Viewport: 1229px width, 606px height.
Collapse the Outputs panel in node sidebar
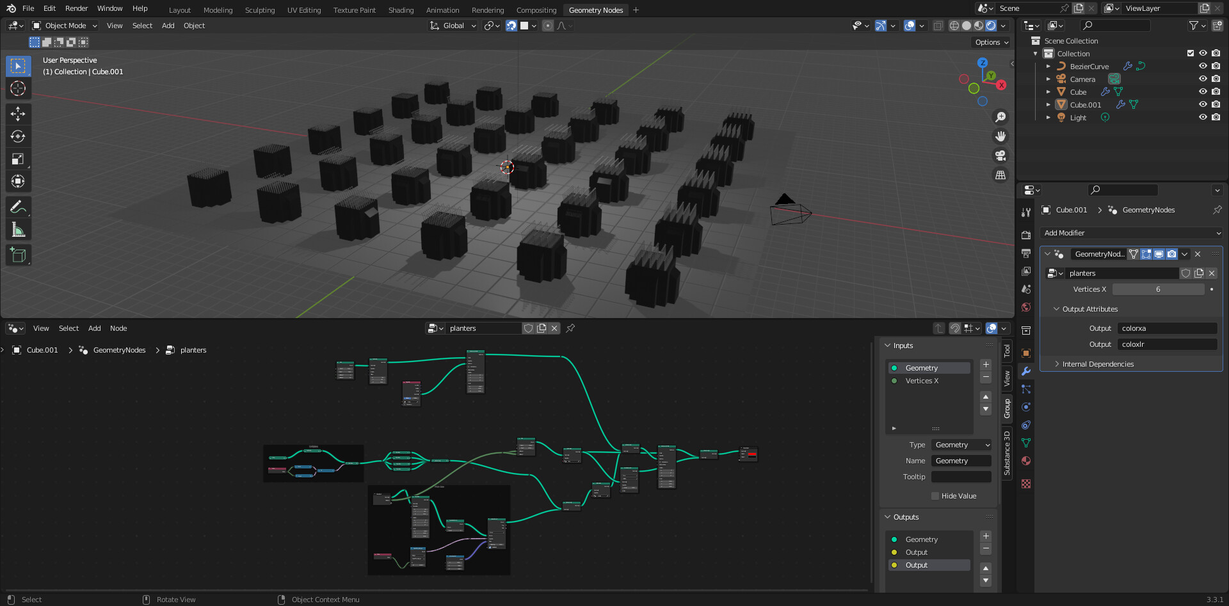click(887, 517)
